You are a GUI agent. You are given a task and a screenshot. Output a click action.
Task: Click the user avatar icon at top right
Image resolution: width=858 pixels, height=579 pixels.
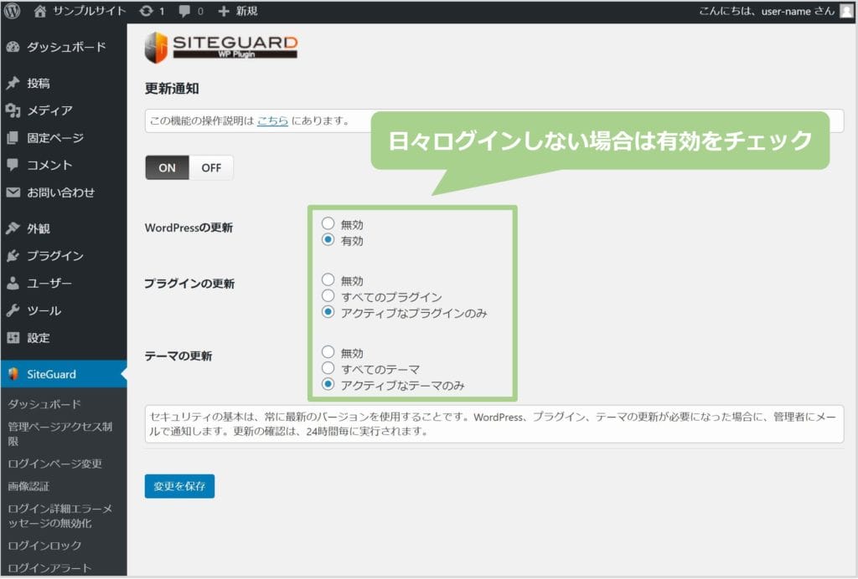pos(846,11)
